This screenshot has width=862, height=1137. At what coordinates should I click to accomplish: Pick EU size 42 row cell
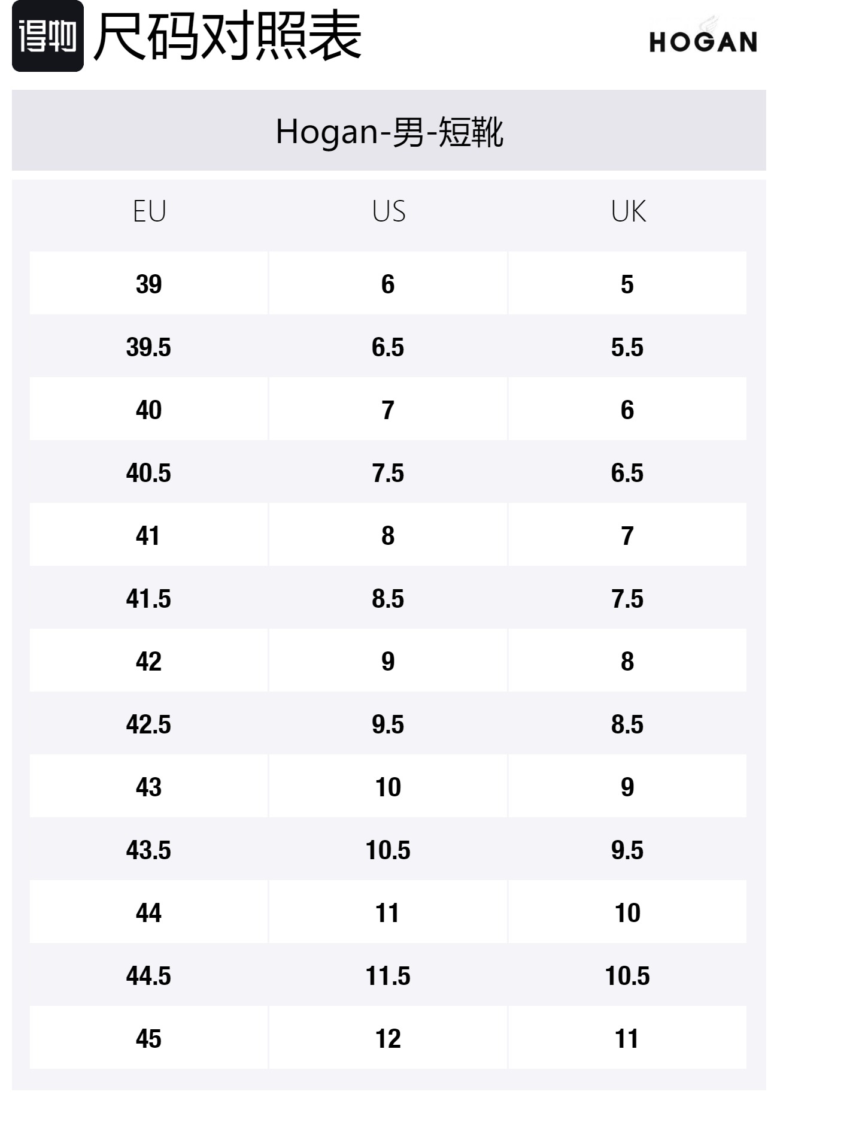pyautogui.click(x=148, y=662)
